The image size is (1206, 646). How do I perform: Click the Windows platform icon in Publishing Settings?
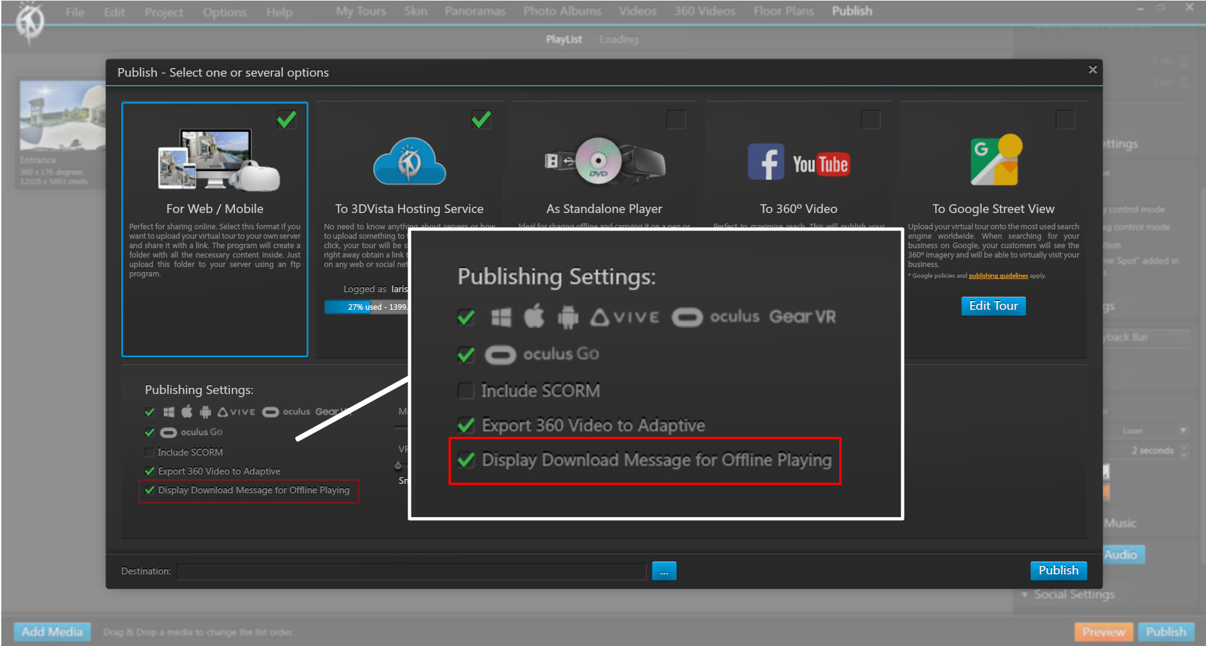[x=169, y=412]
